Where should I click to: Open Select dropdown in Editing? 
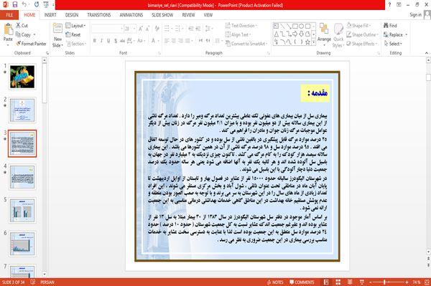(393, 44)
